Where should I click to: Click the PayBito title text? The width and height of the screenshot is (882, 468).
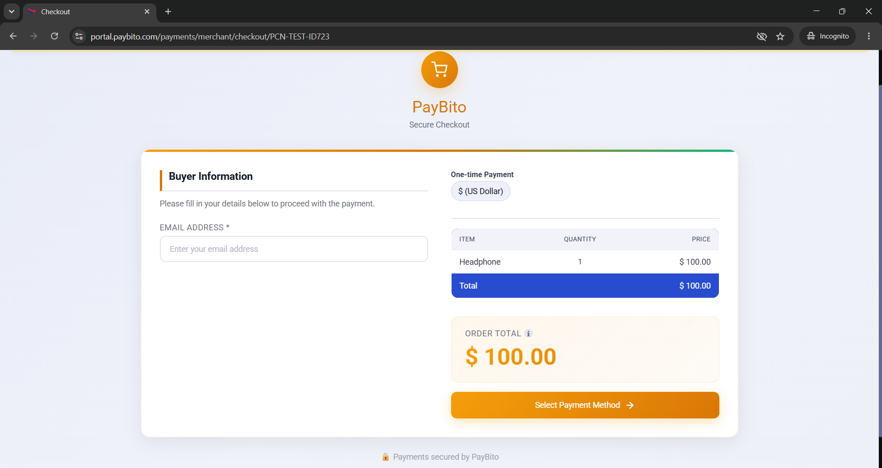(x=439, y=107)
